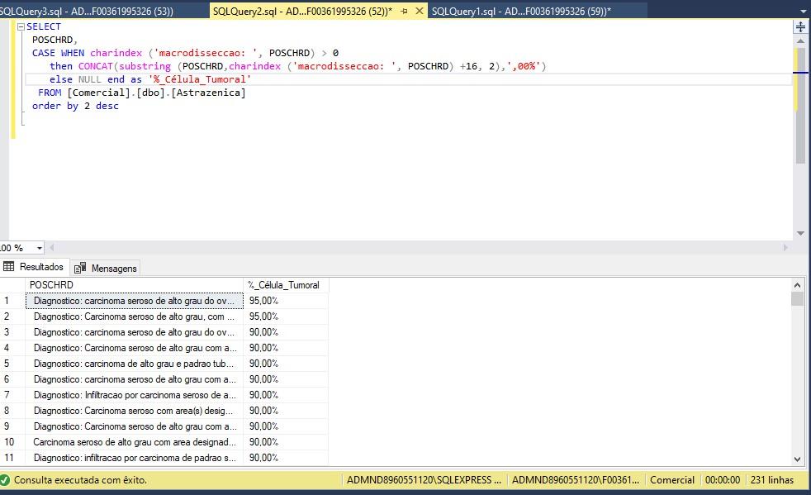Click cell 'Carcinoma seroso com area(s) desig...'

pos(134,411)
